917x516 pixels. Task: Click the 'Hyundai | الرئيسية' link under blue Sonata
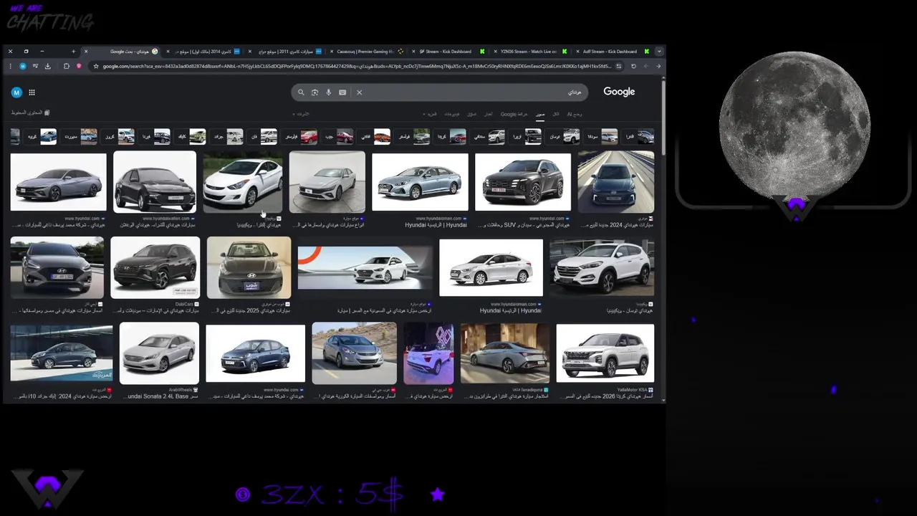click(436, 225)
